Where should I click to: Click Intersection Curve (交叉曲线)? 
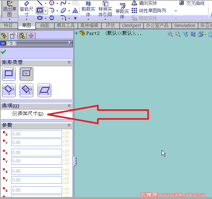point(192,3)
